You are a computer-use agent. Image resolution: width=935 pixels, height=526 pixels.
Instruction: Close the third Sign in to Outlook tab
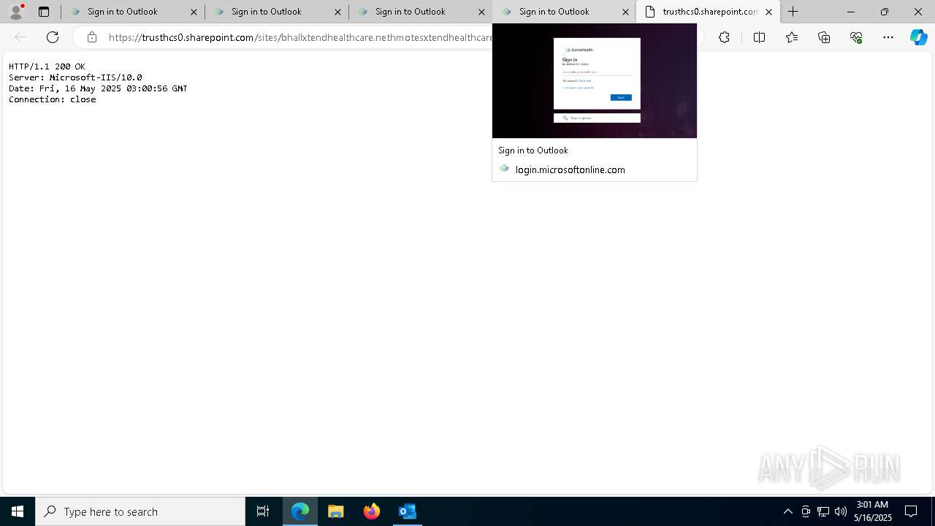click(x=481, y=12)
